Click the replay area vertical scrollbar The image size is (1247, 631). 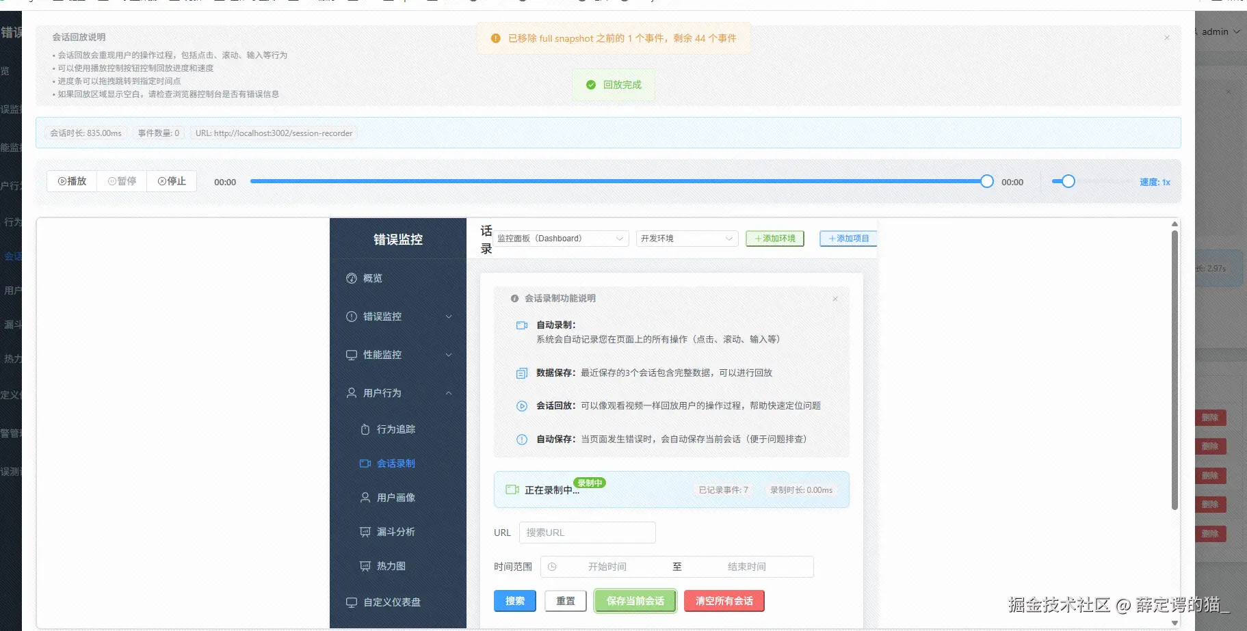coord(1174,370)
